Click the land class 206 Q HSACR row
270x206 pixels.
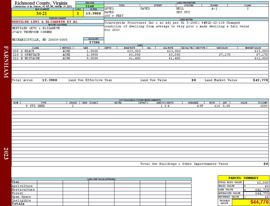140,51
